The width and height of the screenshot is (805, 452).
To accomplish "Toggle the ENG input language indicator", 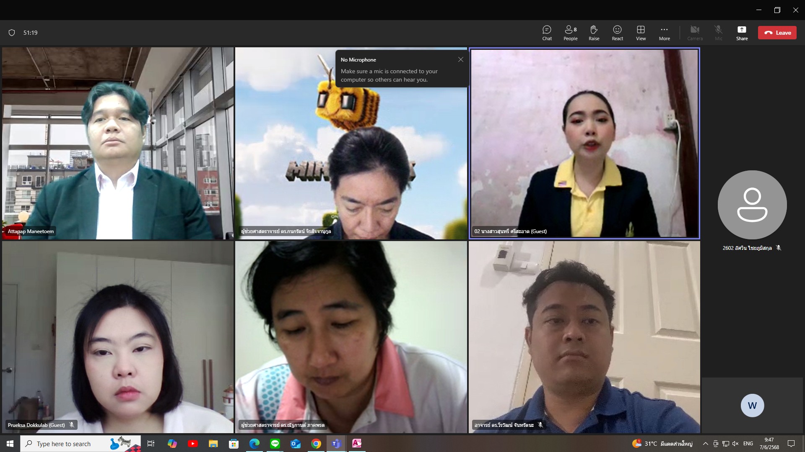I will coord(748,444).
